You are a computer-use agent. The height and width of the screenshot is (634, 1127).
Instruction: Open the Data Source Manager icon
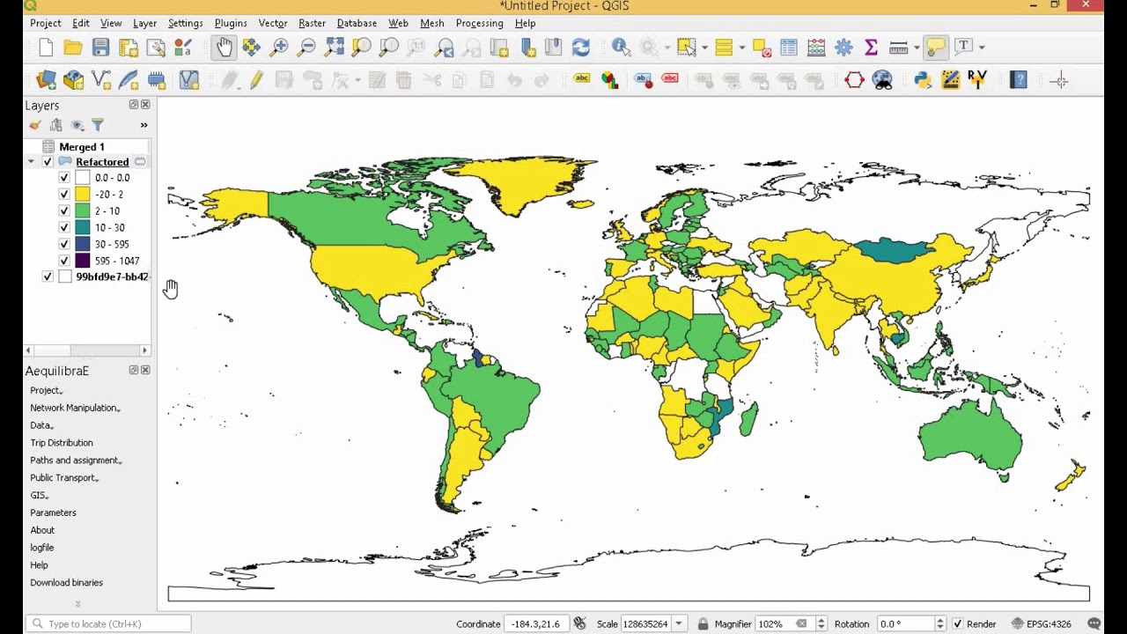(x=46, y=80)
